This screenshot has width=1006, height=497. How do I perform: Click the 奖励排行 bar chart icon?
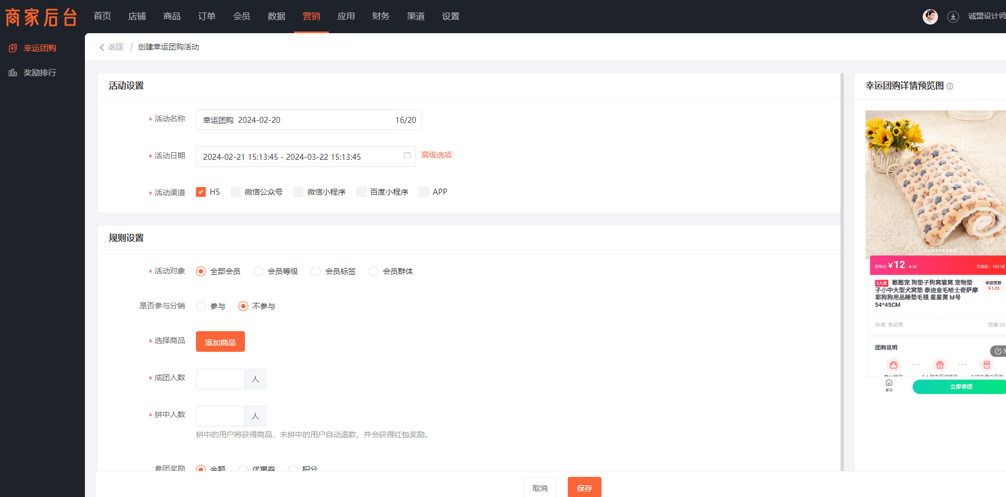13,73
